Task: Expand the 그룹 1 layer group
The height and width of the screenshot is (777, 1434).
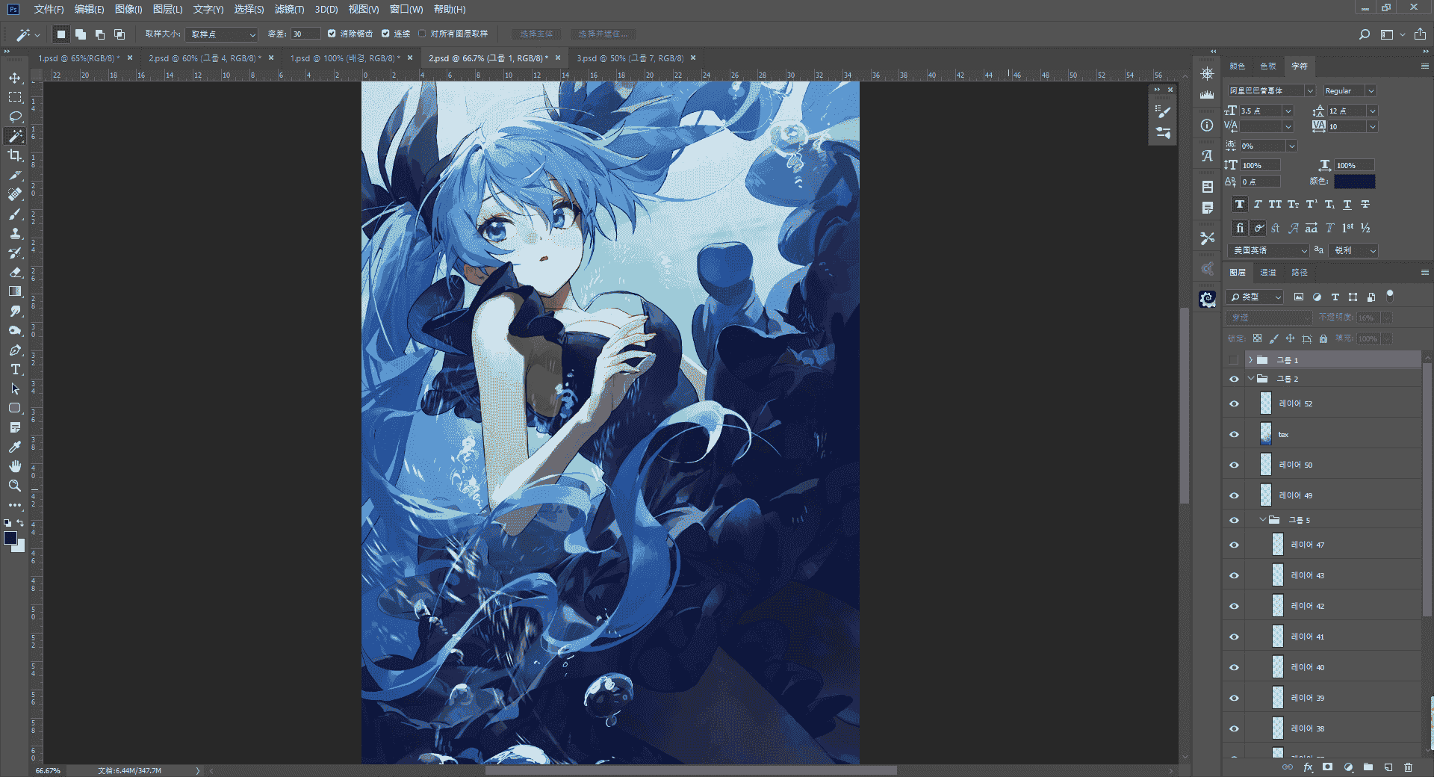Action: click(1250, 360)
